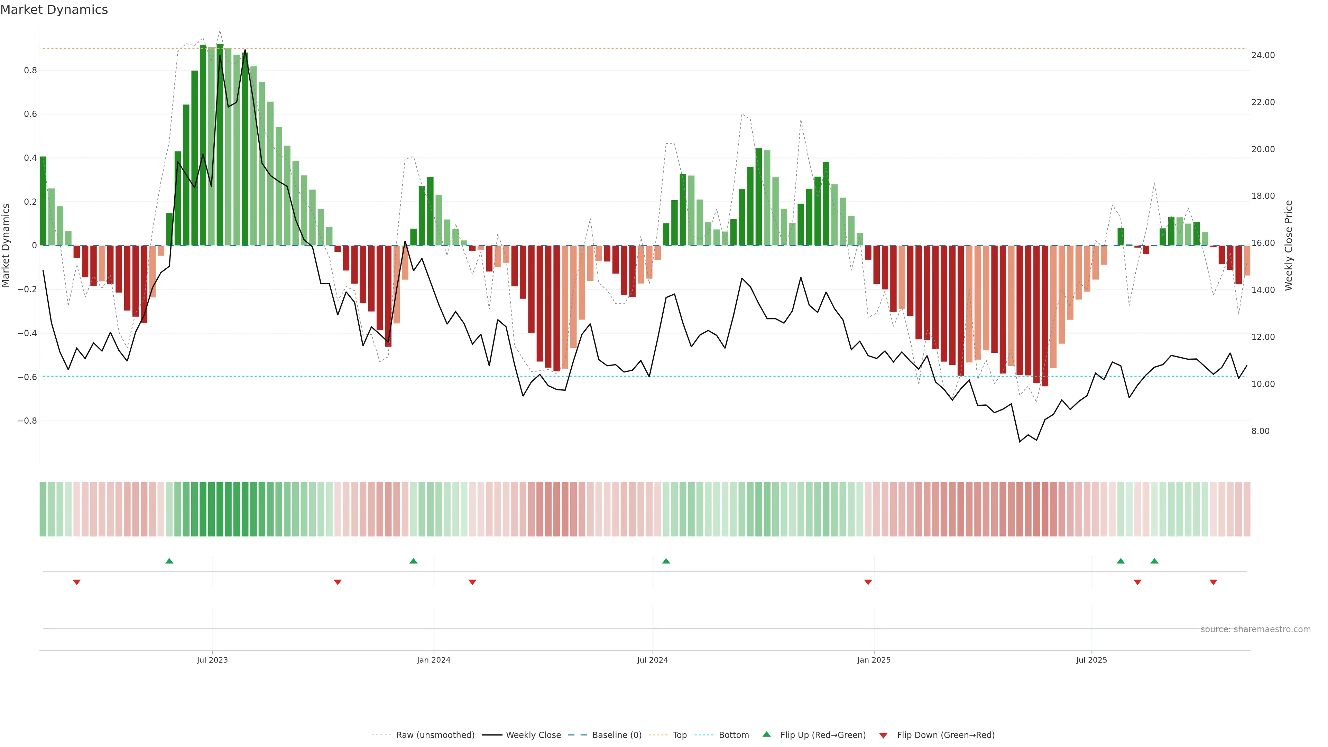Image resolution: width=1328 pixels, height=747 pixels.
Task: Click the red flip-down marker just before Jan 2025
Action: (x=868, y=582)
